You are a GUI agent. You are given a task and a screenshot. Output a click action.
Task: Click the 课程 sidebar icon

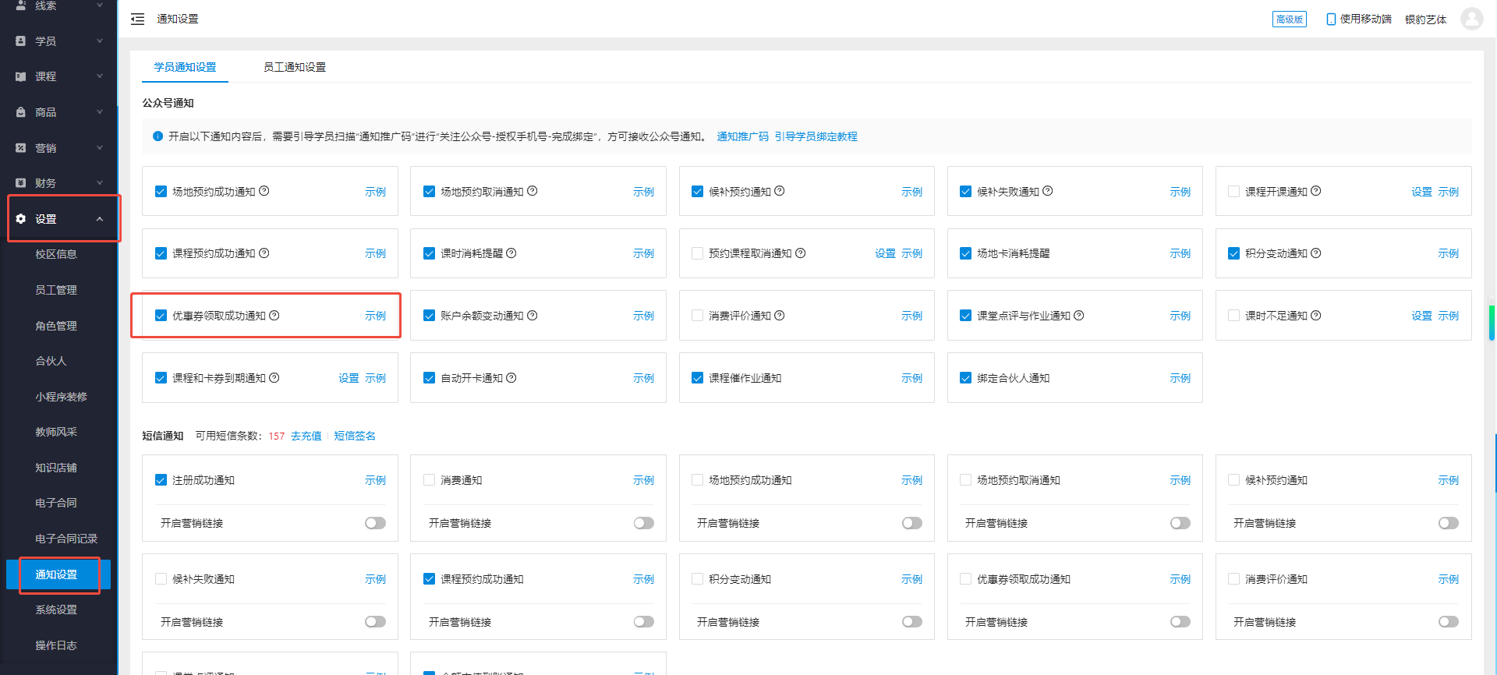(x=21, y=76)
